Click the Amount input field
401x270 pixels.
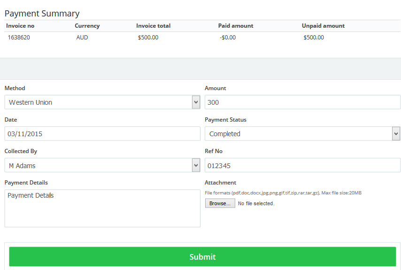[x=302, y=102]
